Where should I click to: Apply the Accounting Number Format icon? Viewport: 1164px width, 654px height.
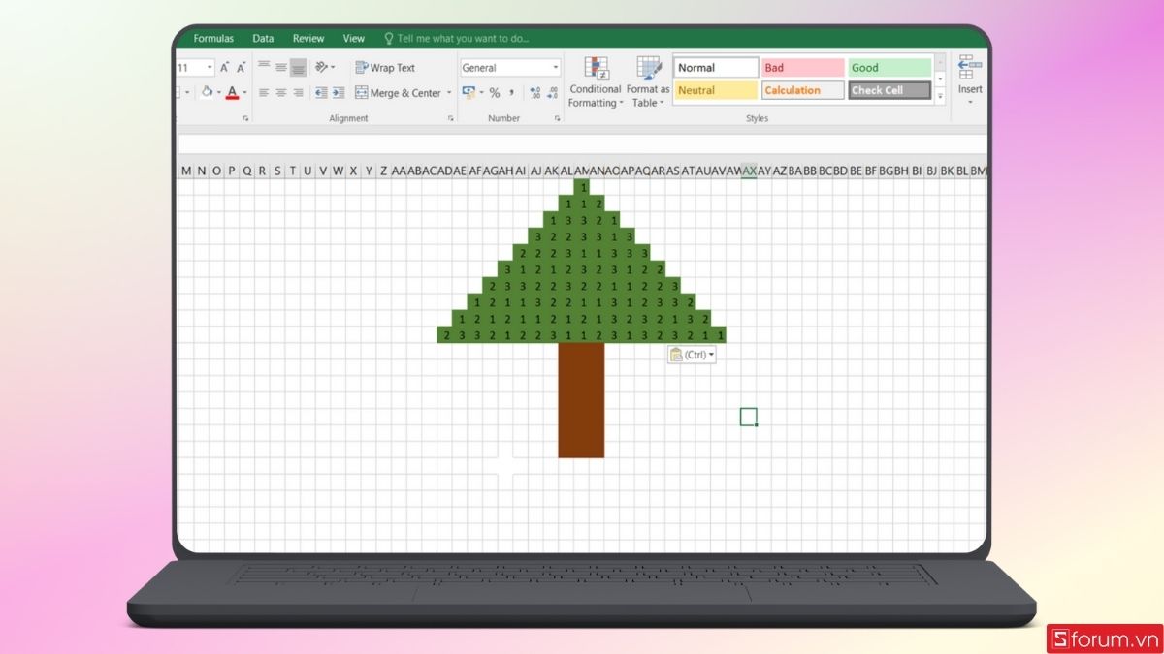tap(469, 93)
